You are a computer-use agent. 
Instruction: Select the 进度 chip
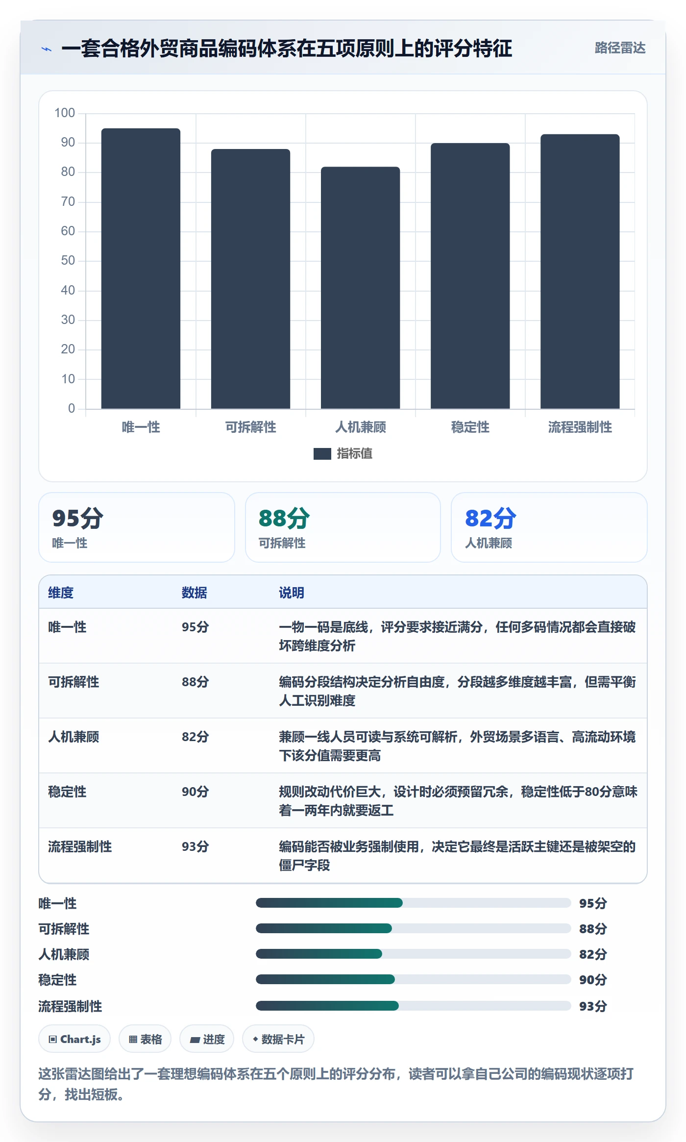tap(207, 1039)
